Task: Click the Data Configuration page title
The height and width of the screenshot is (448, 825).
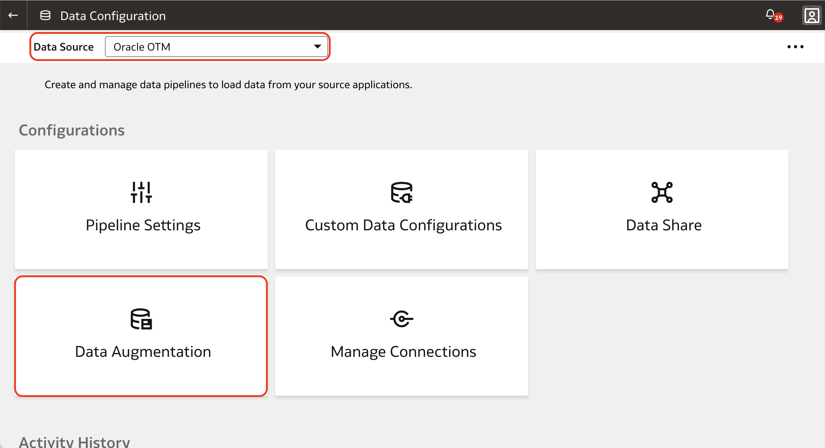Action: point(113,16)
